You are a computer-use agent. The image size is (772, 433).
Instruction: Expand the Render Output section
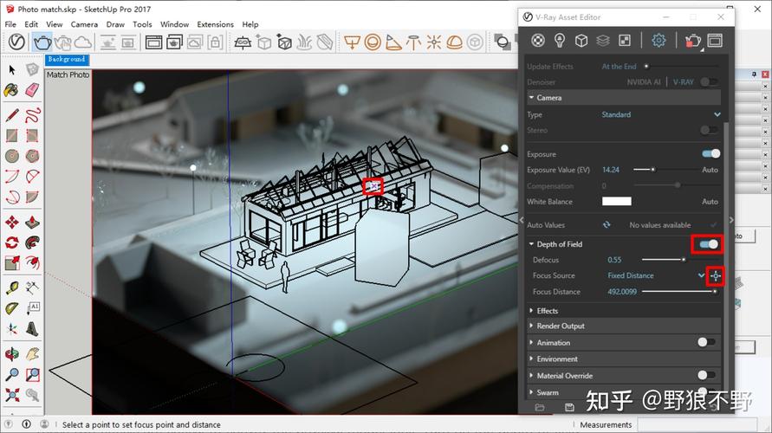[x=561, y=326]
